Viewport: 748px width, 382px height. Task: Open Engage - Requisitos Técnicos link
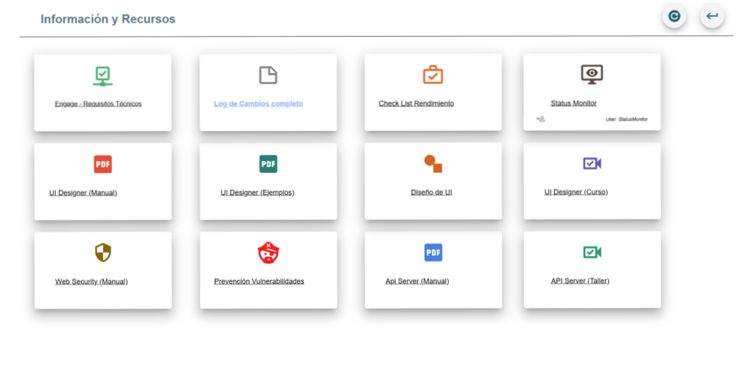[x=98, y=104]
